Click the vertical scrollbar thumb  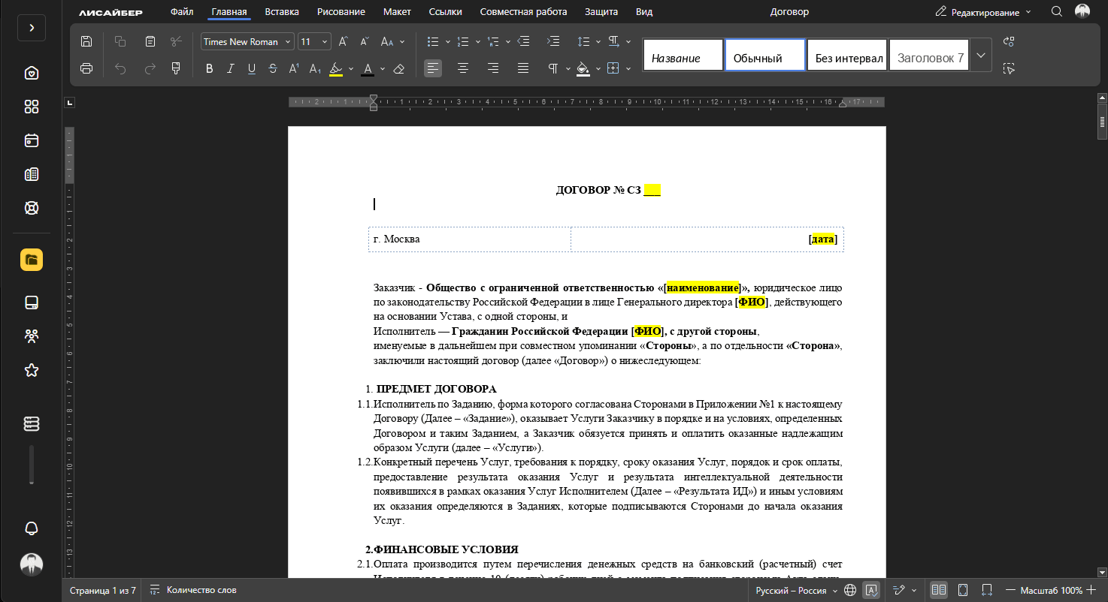click(1102, 122)
